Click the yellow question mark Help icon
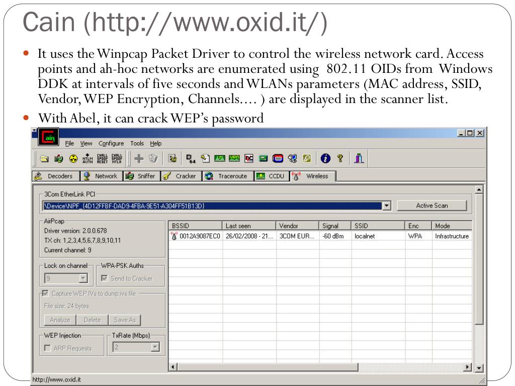This screenshot has width=515, height=386. coord(340,159)
